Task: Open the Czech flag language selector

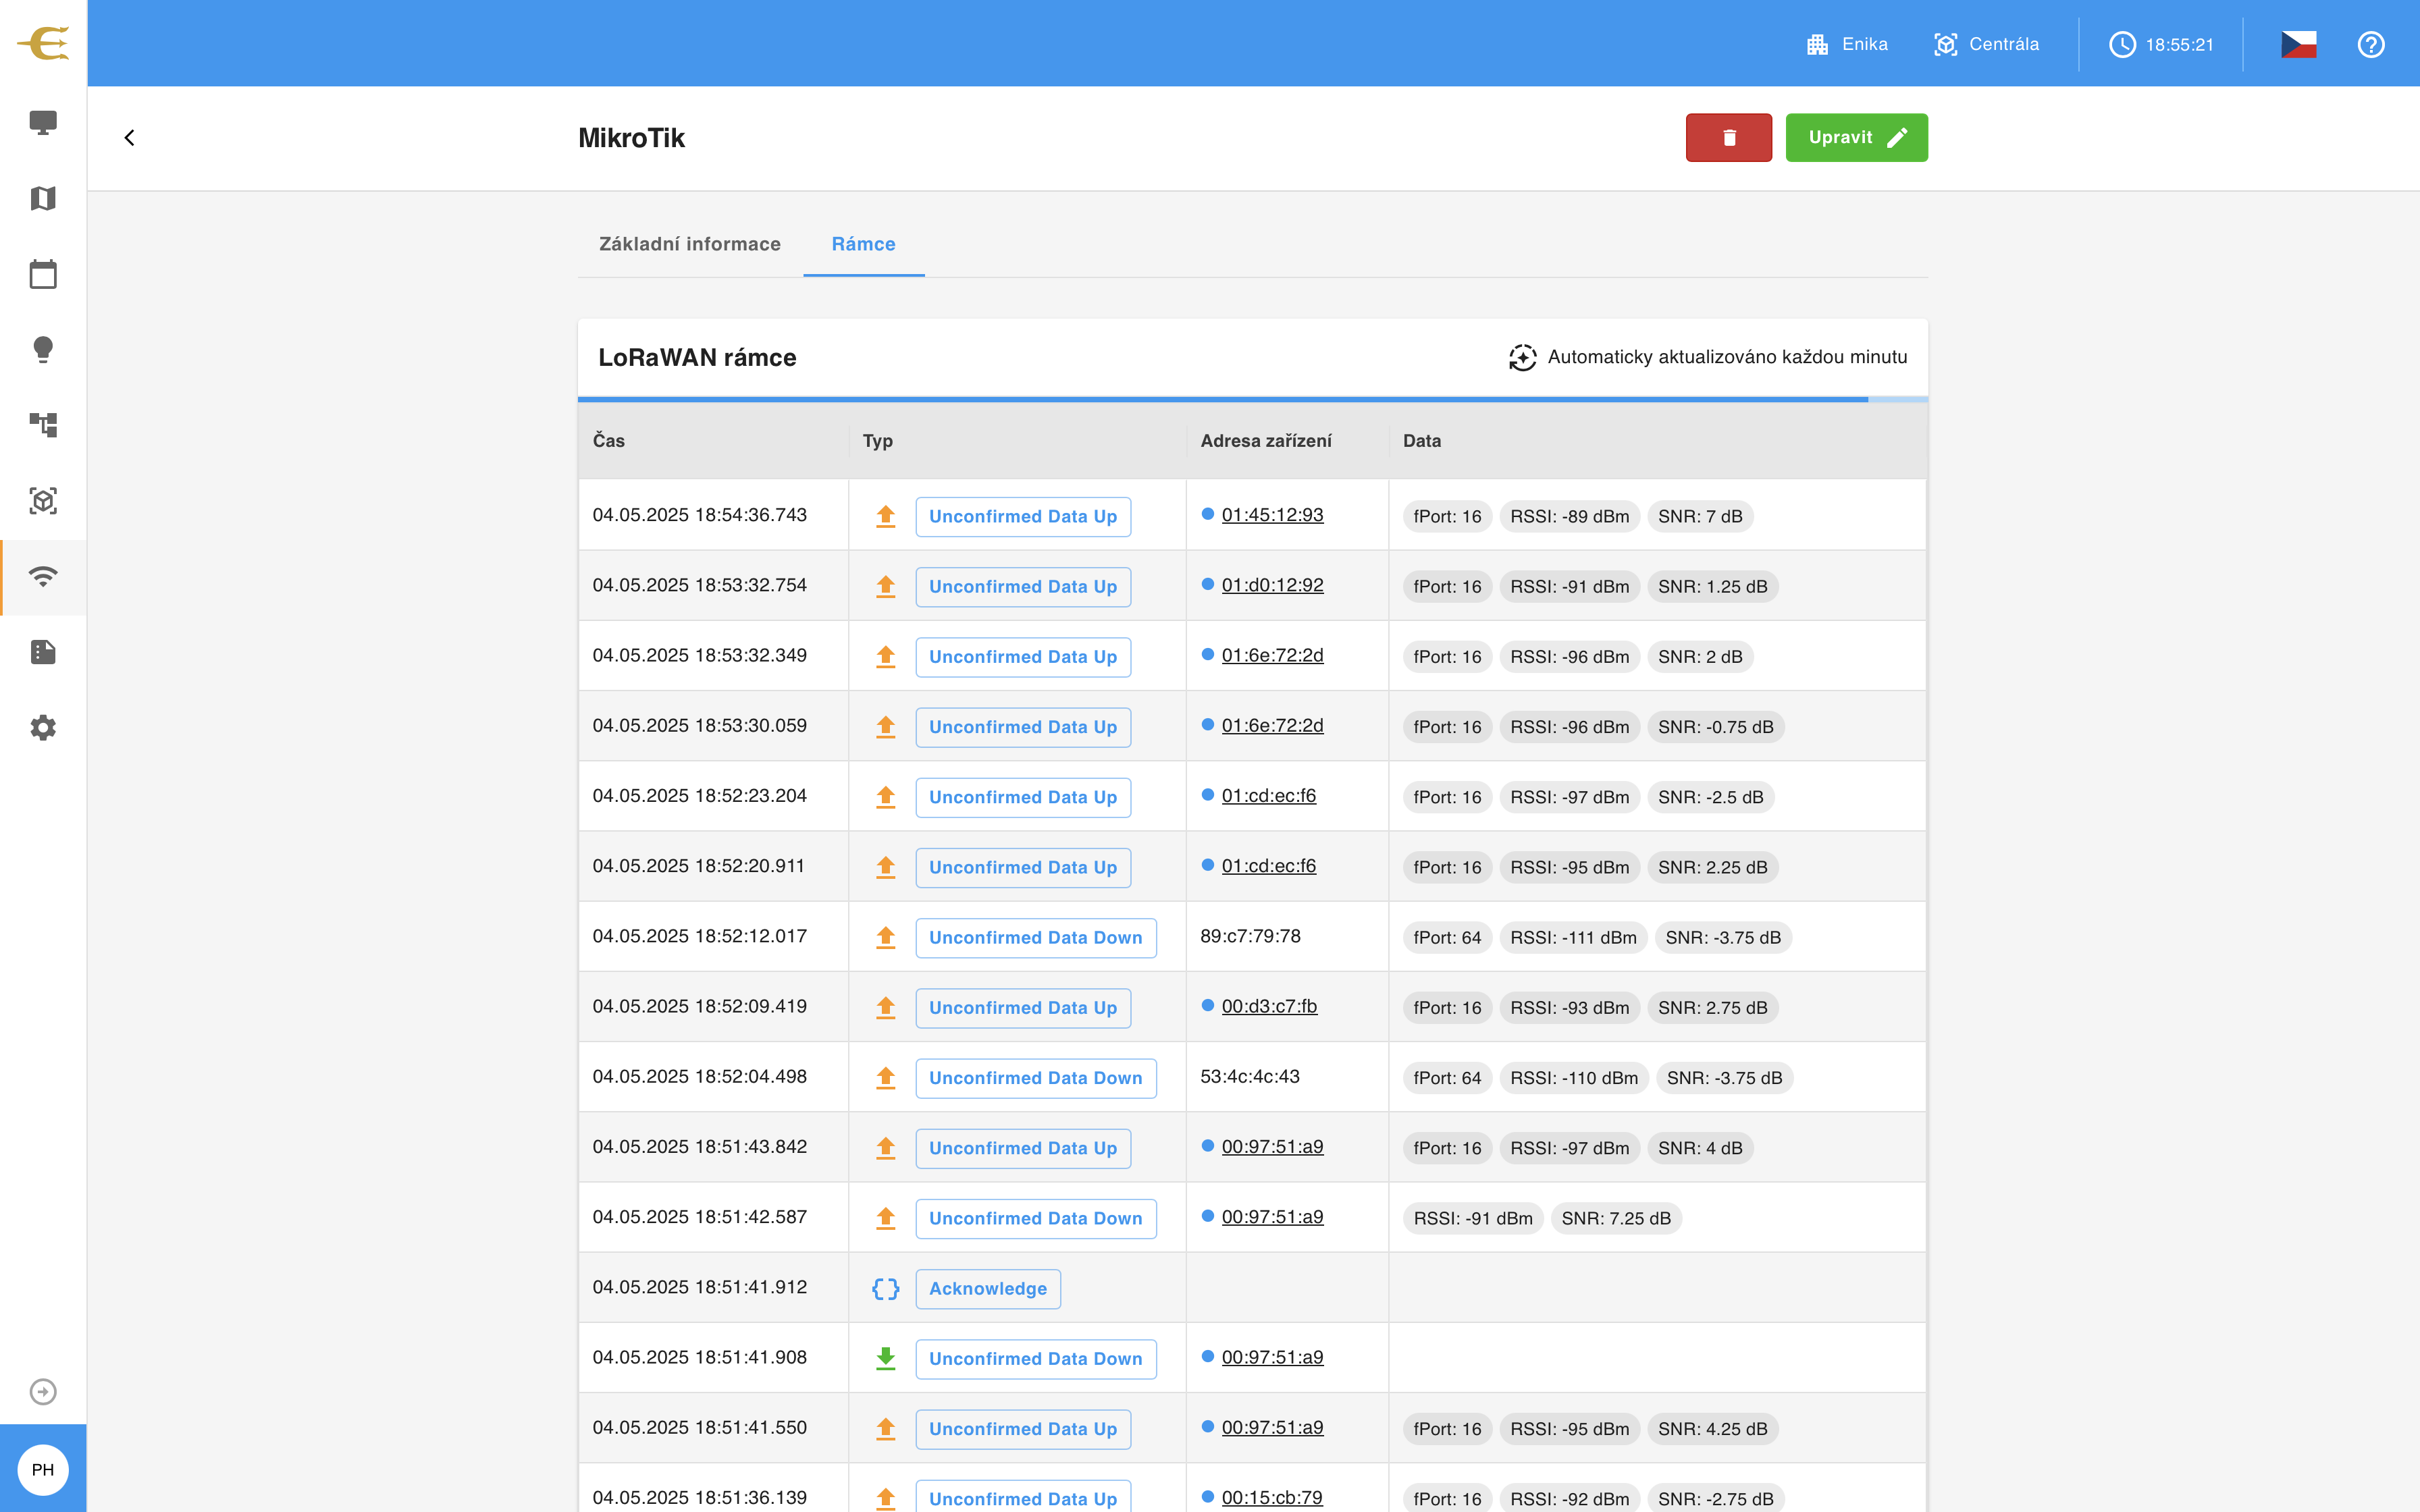Action: point(2298,44)
